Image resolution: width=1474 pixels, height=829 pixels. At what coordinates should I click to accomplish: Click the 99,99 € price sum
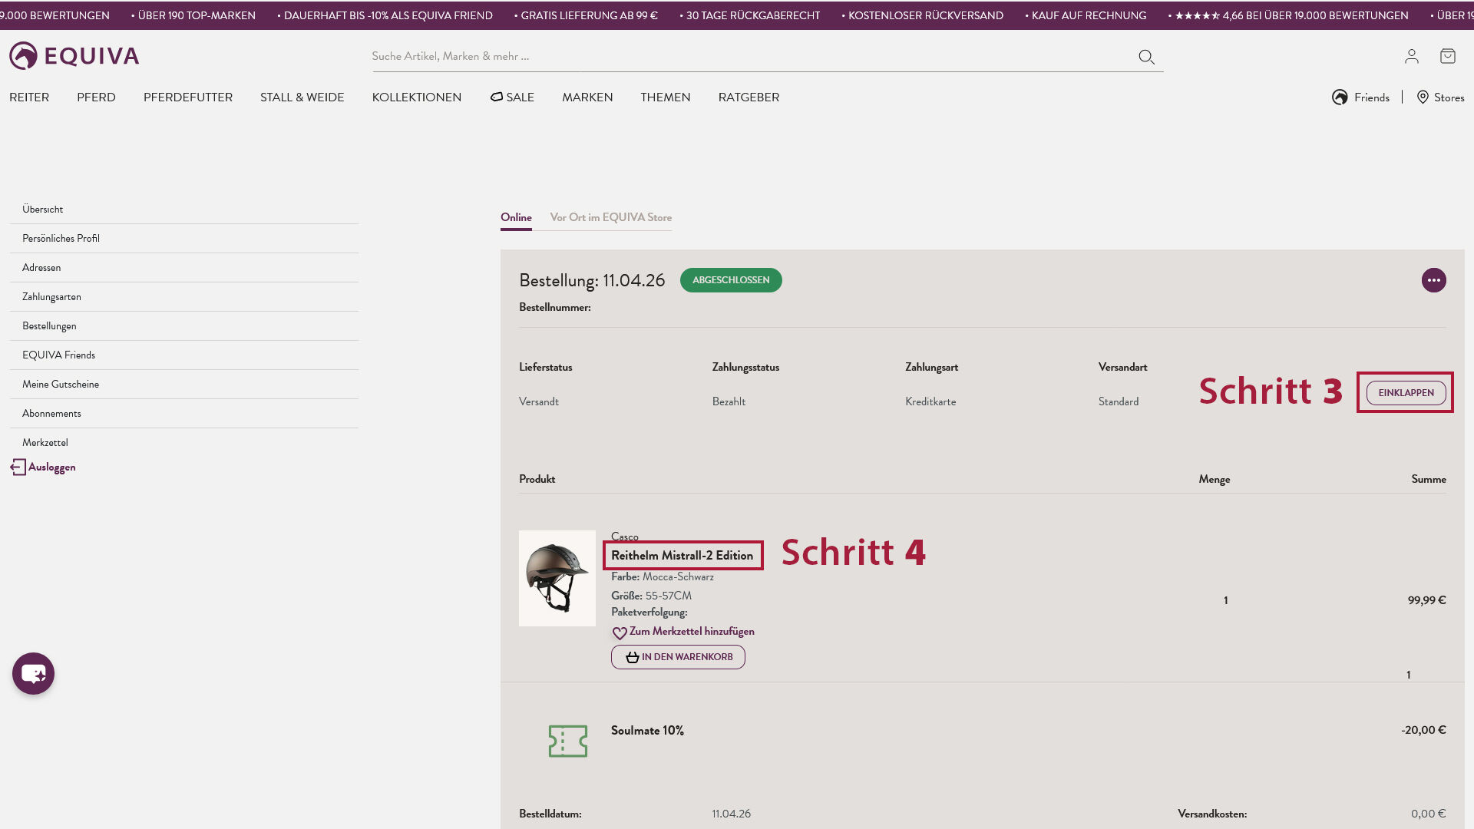point(1427,600)
